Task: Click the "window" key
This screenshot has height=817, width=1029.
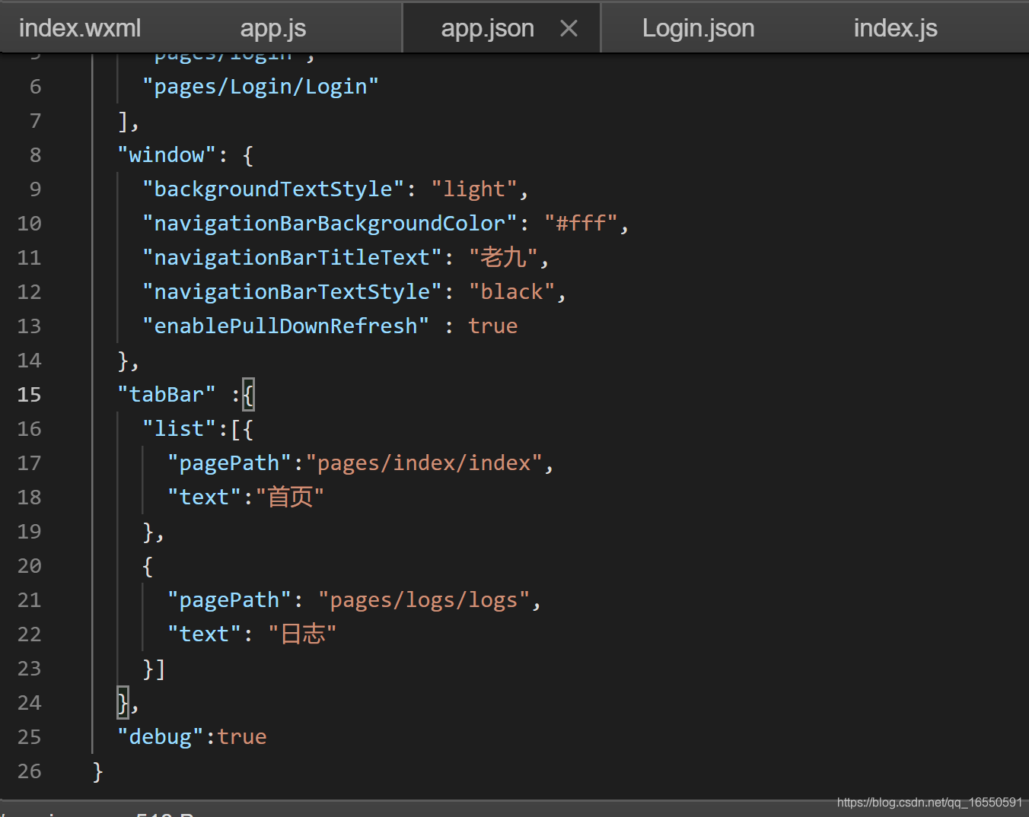Action: tap(167, 155)
